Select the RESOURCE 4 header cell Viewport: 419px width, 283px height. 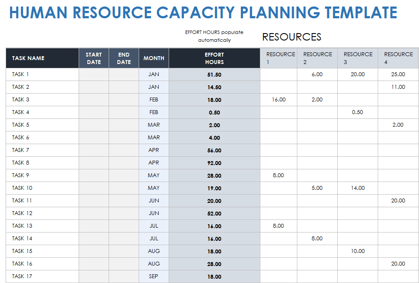[x=398, y=58]
